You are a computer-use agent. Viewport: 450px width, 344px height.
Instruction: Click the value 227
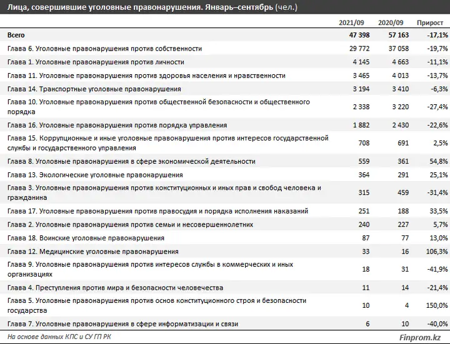(x=403, y=225)
